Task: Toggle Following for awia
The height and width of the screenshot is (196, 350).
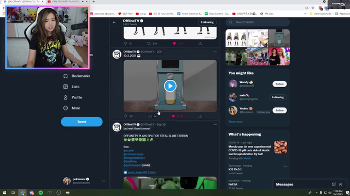Action: pos(278,97)
